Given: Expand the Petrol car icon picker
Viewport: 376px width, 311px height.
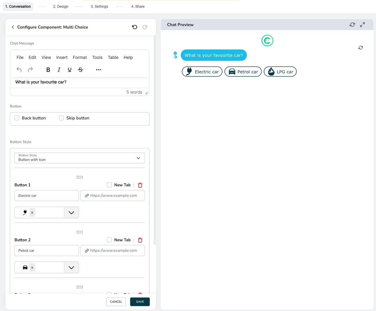Looking at the screenshot, I should (x=71, y=267).
